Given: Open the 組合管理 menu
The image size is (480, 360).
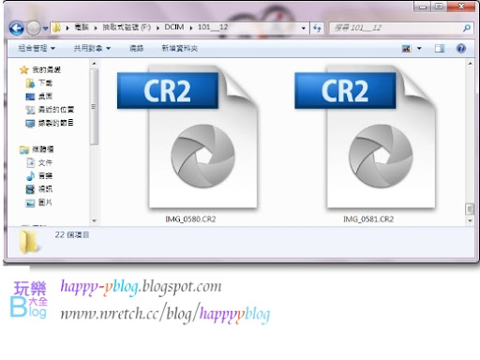Looking at the screenshot, I should pyautogui.click(x=37, y=48).
